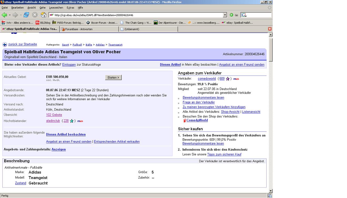Expand the address bar URL dropdown
The height and width of the screenshot is (198, 347).
(225, 15)
